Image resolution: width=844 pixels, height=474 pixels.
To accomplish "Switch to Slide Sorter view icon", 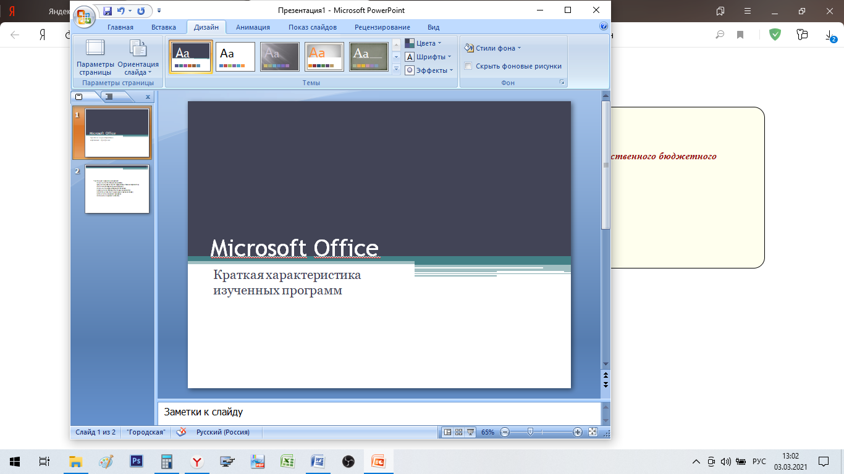I will click(x=459, y=432).
